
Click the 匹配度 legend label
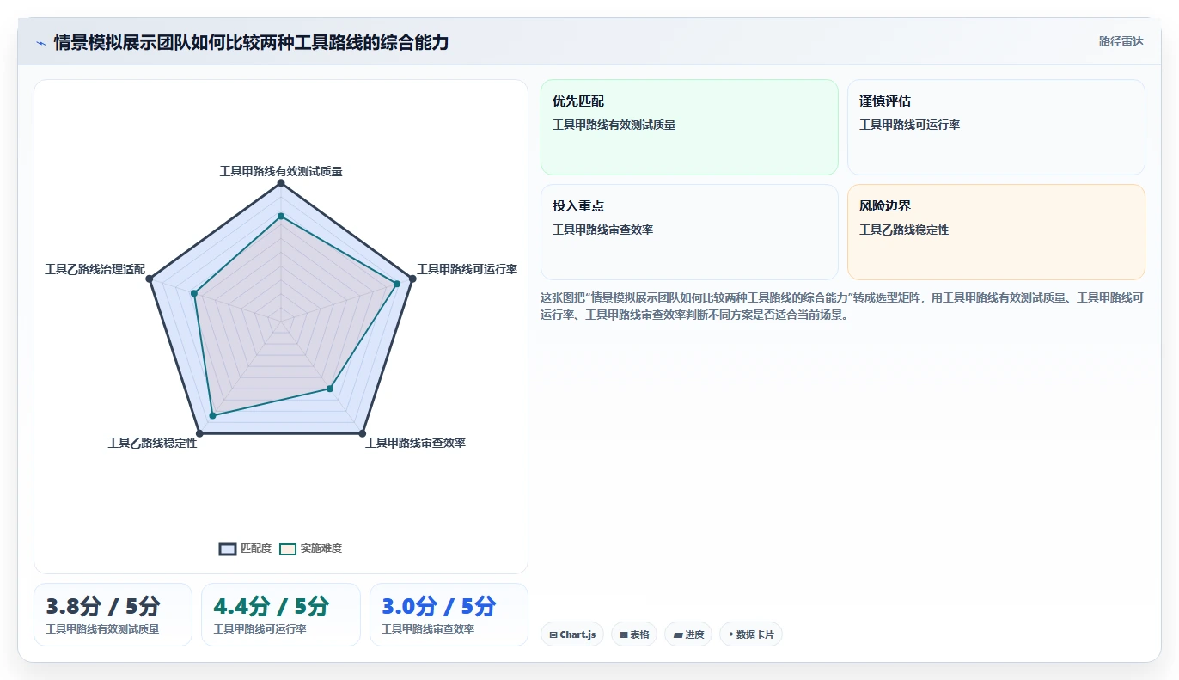(256, 548)
